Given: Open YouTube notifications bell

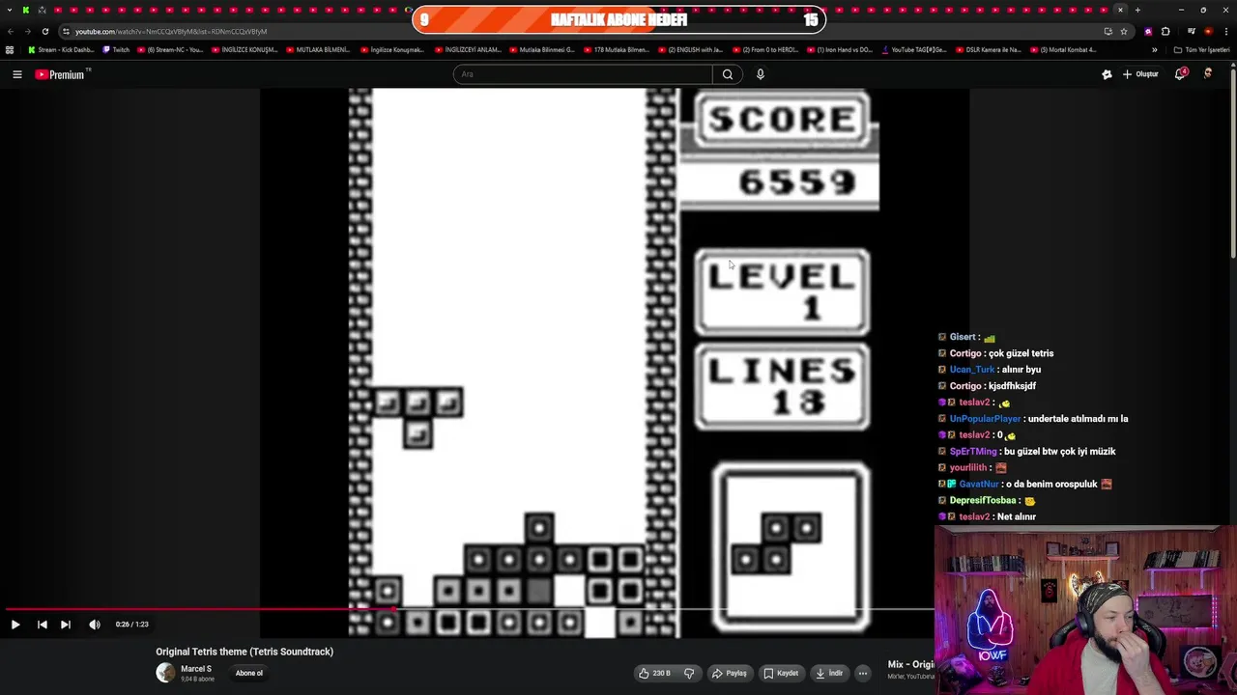Looking at the screenshot, I should coord(1180,74).
